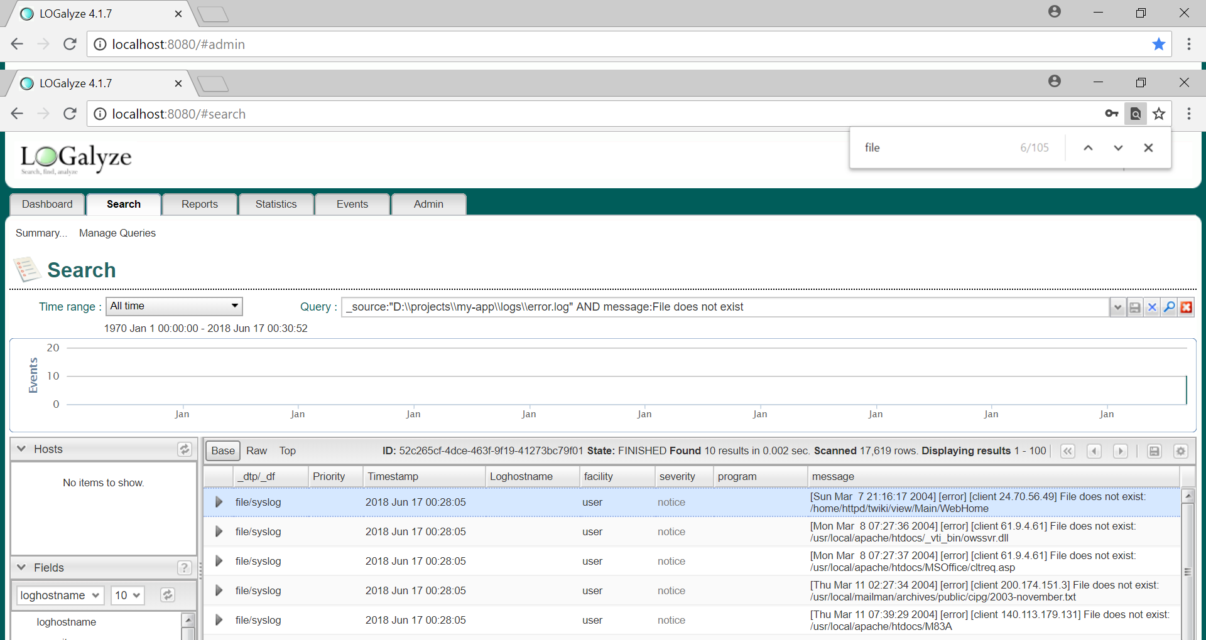This screenshot has width=1206, height=640.
Task: Open the Reports tab
Action: tap(200, 204)
